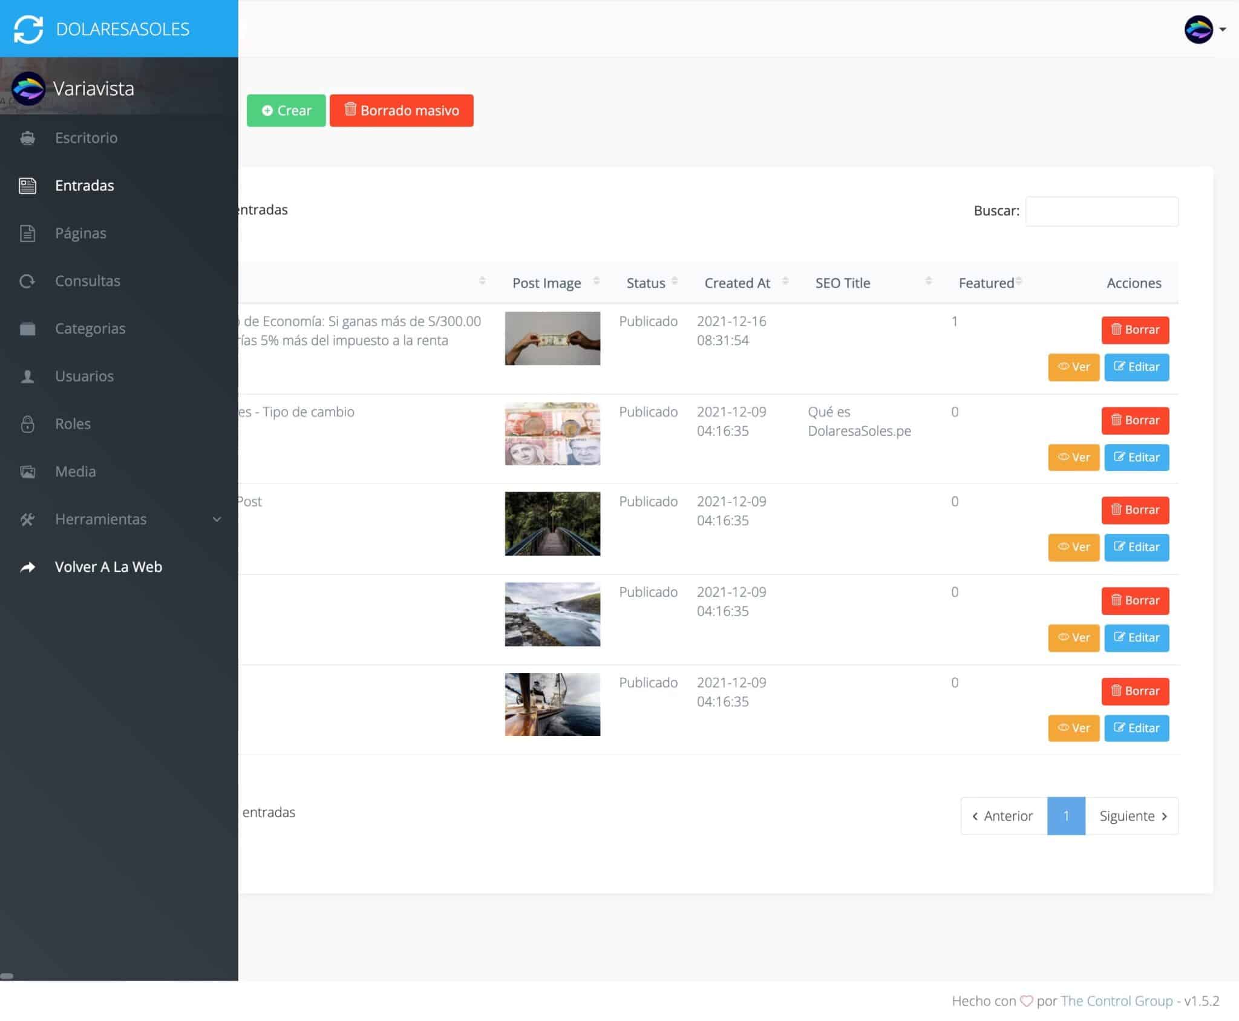Viewport: 1239px width, 1021px height.
Task: Sort by SEO Title column
Action: pyautogui.click(x=929, y=281)
